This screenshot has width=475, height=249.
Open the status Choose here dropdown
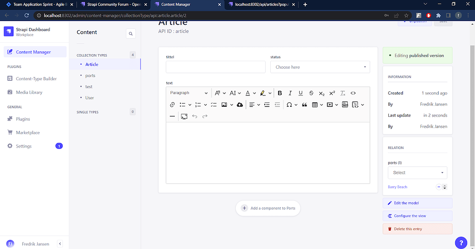[320, 67]
